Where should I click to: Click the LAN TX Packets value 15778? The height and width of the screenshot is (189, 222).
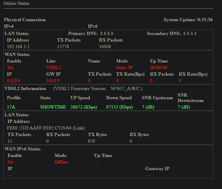pyautogui.click(x=63, y=47)
